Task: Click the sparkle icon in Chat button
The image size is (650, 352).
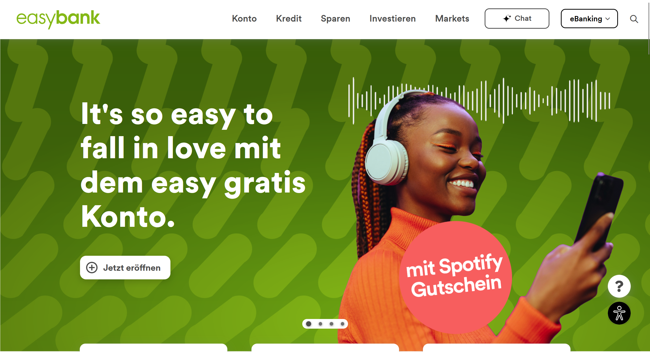Action: (507, 18)
